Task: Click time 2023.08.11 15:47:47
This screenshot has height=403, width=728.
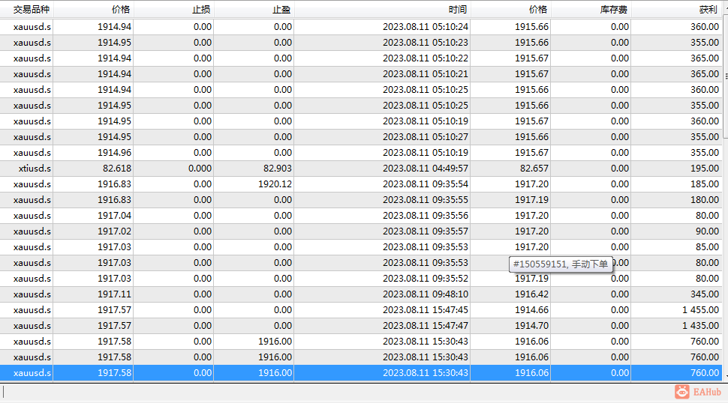Action: tap(426, 326)
